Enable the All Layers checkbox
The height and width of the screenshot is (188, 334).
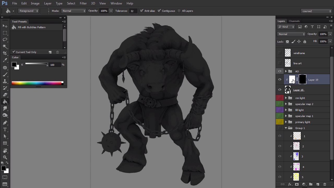(179, 11)
